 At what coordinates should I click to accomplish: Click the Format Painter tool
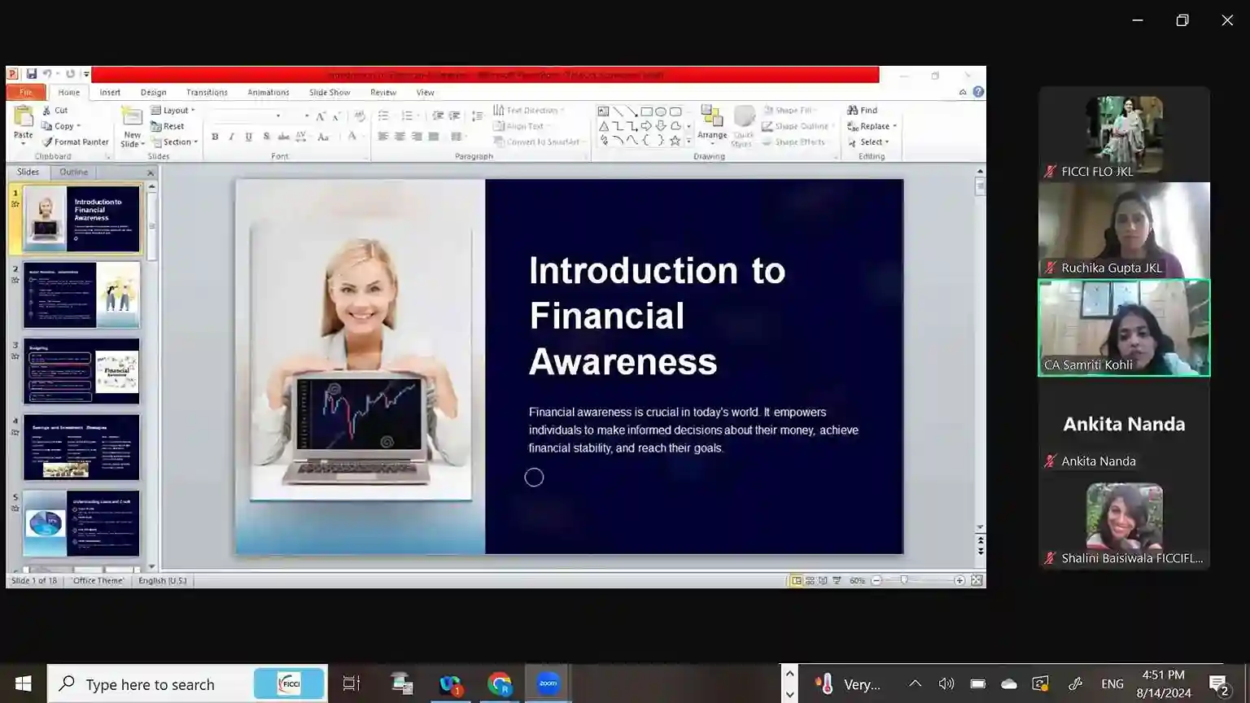(x=75, y=142)
